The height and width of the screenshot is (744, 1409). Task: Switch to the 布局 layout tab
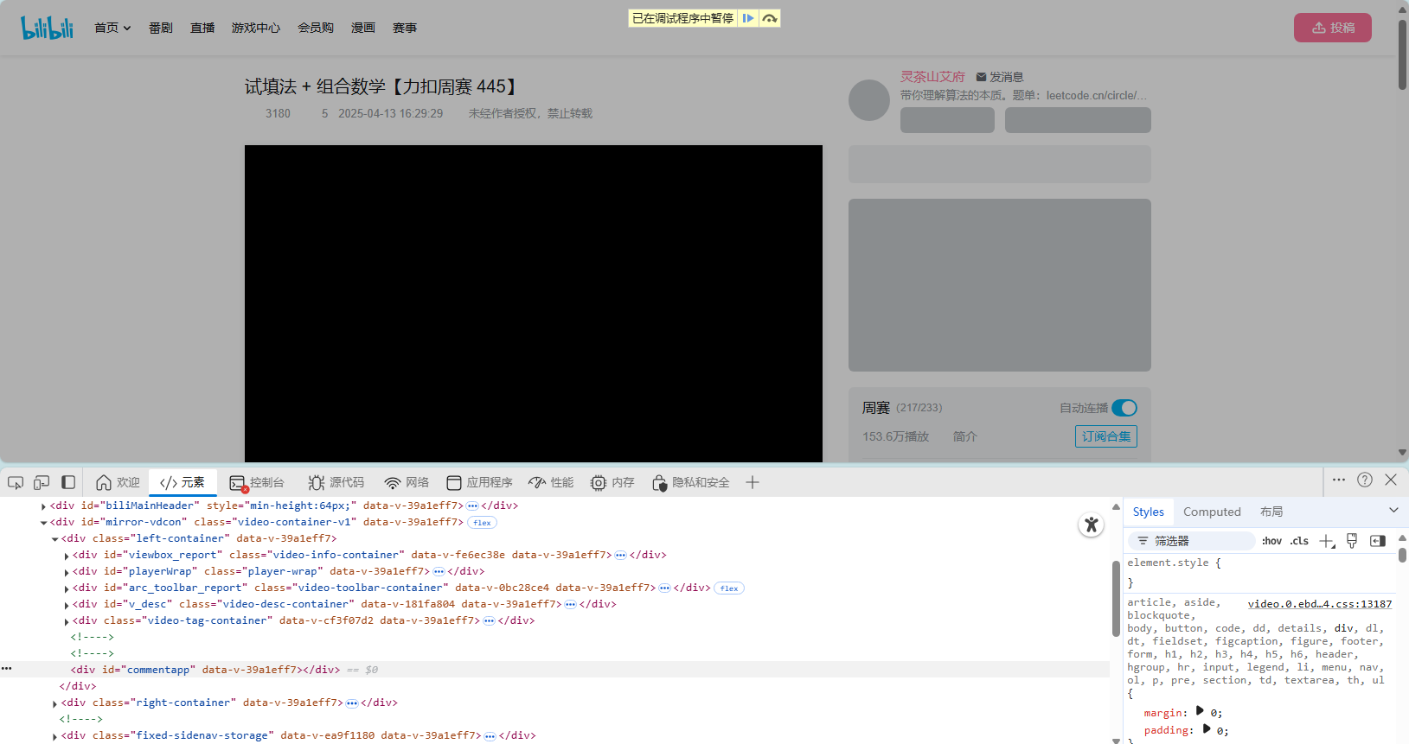click(1271, 512)
